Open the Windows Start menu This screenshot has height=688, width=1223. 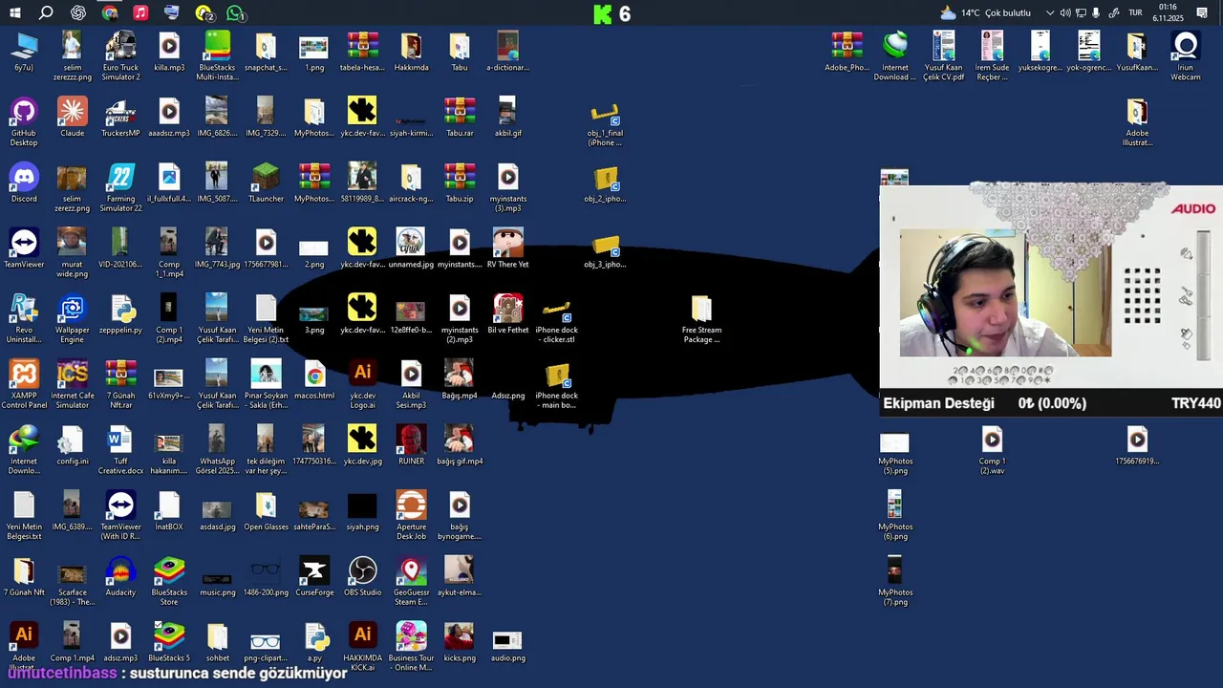[x=14, y=13]
